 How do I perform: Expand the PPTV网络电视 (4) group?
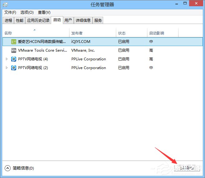(x=7, y=59)
